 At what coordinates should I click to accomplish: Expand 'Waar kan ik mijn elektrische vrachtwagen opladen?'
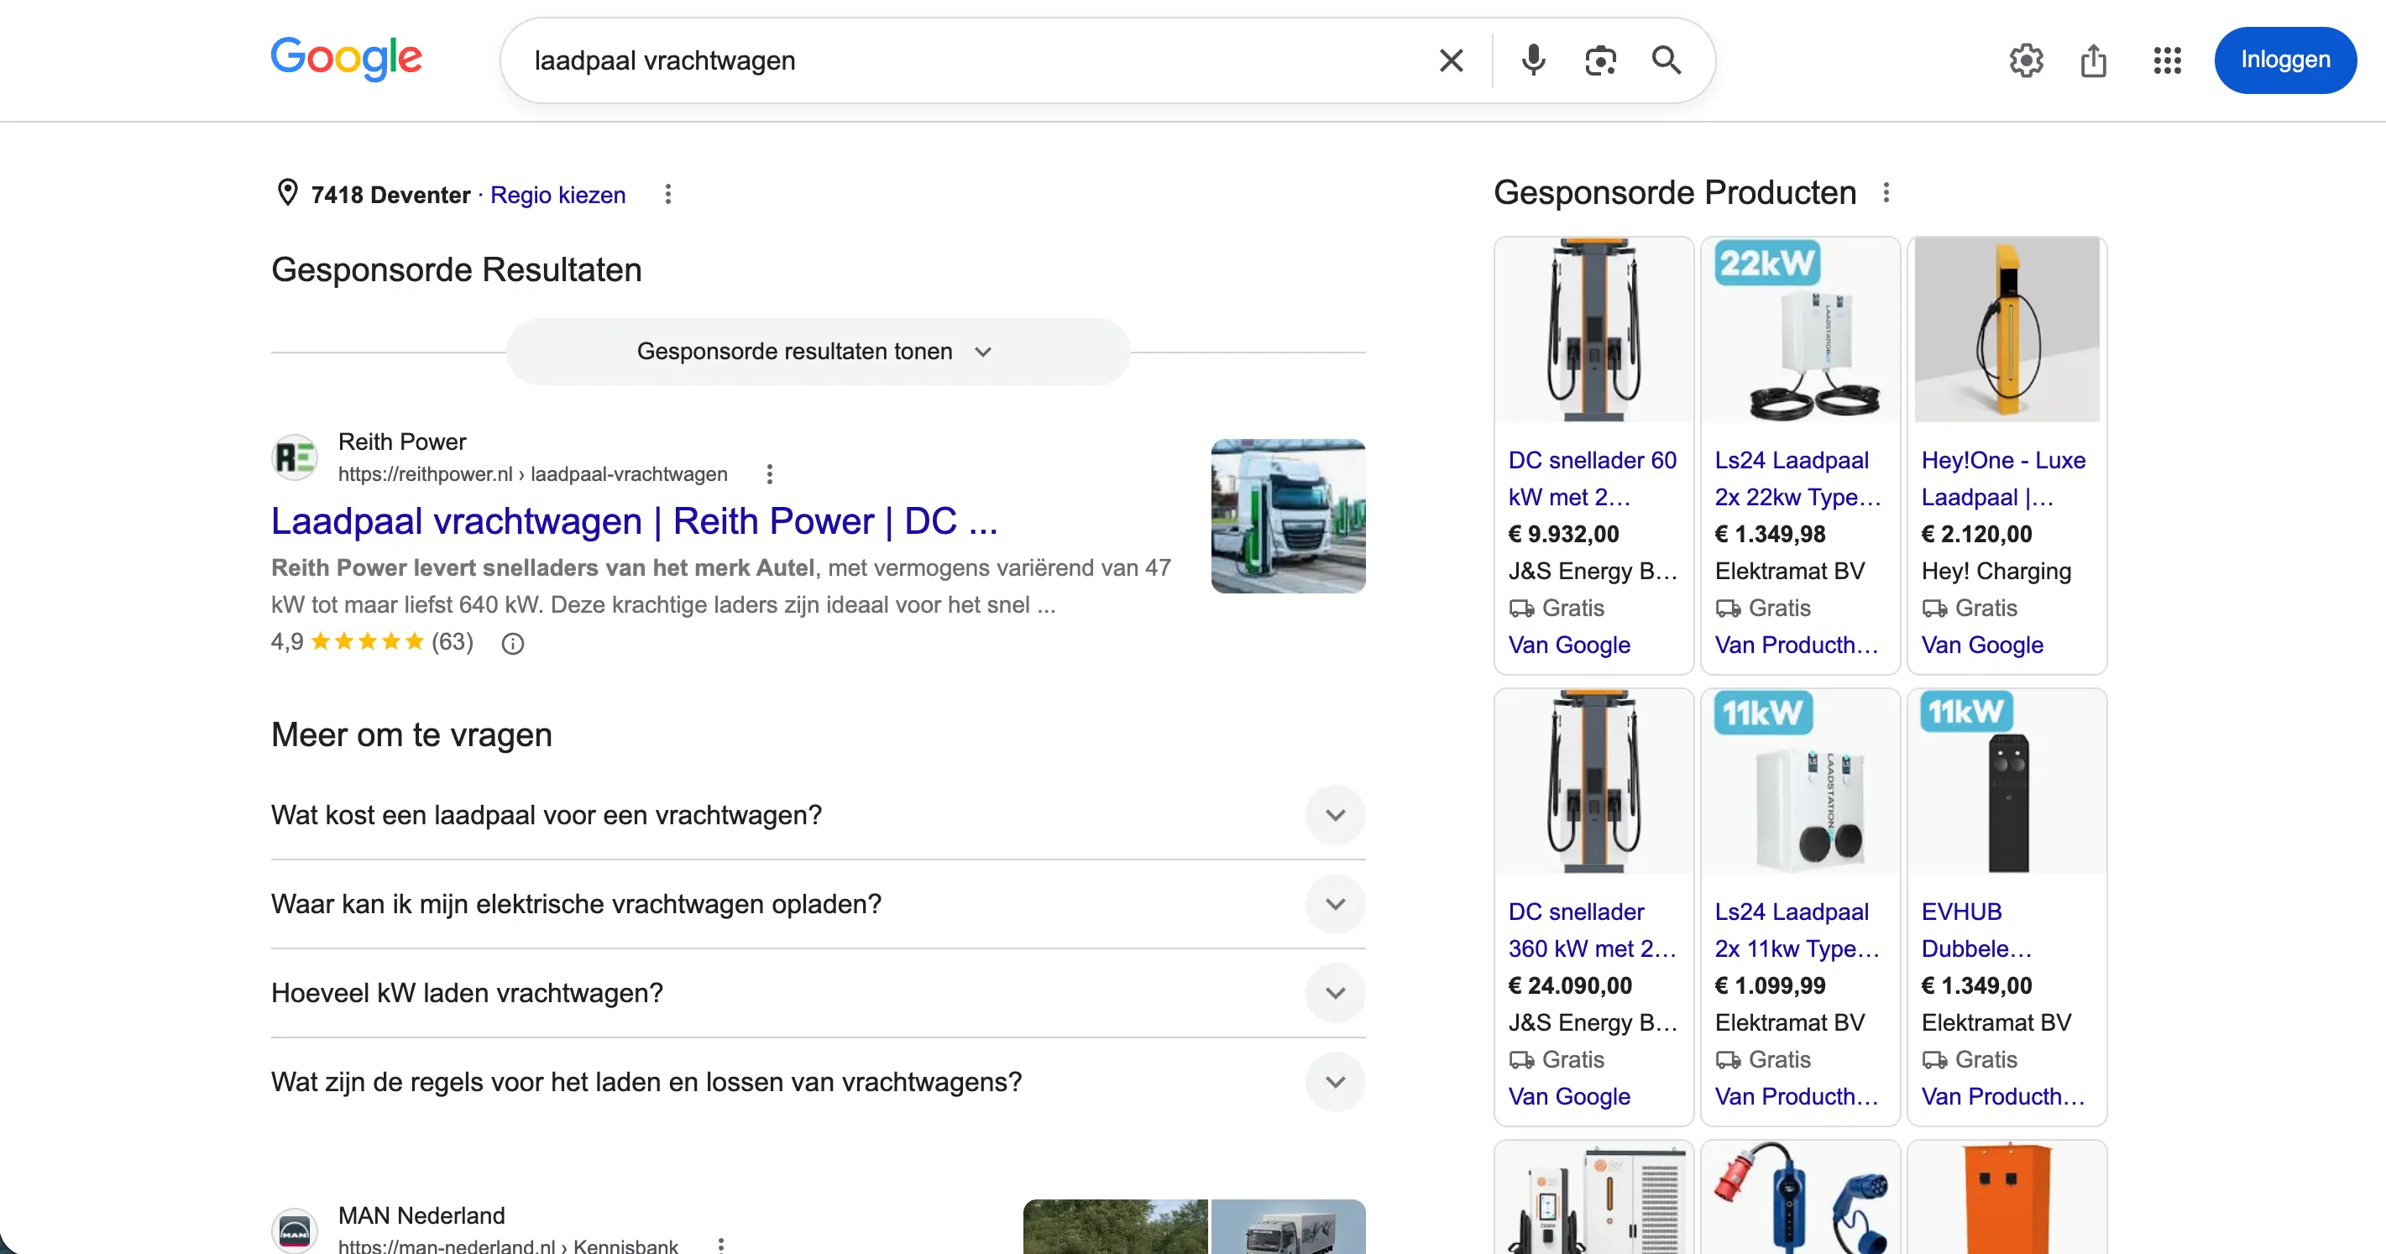[817, 904]
